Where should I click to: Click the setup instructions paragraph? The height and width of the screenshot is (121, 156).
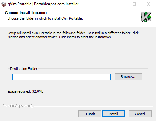coord(73,35)
